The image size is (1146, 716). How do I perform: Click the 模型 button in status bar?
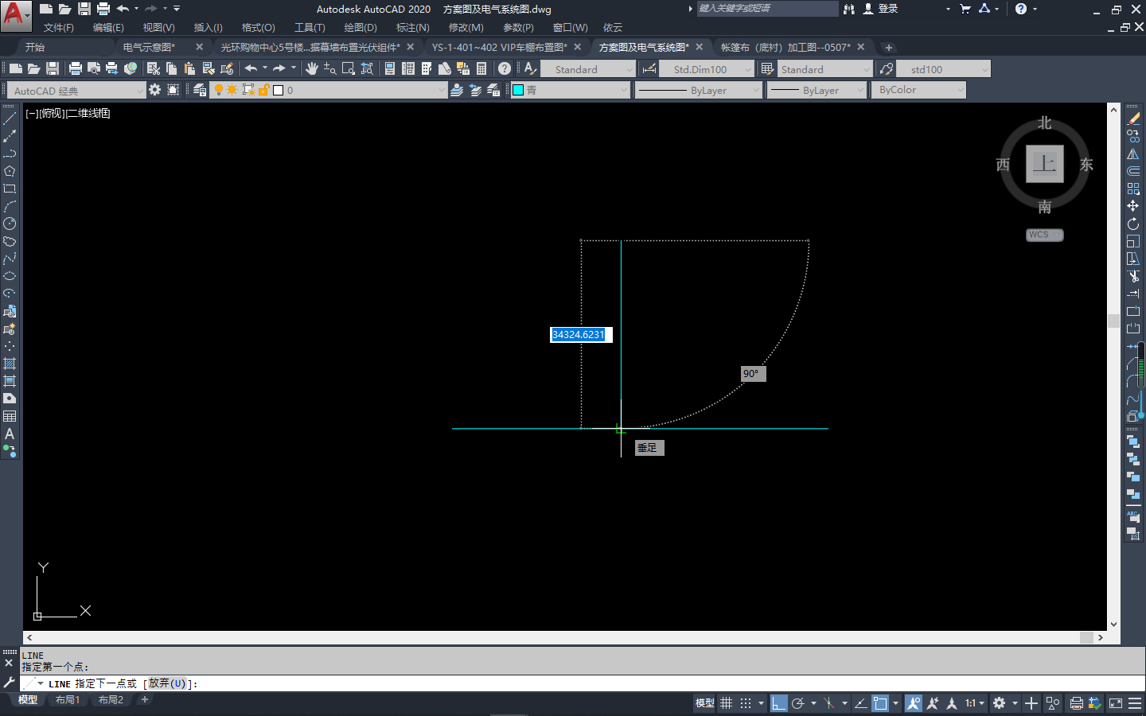[704, 703]
